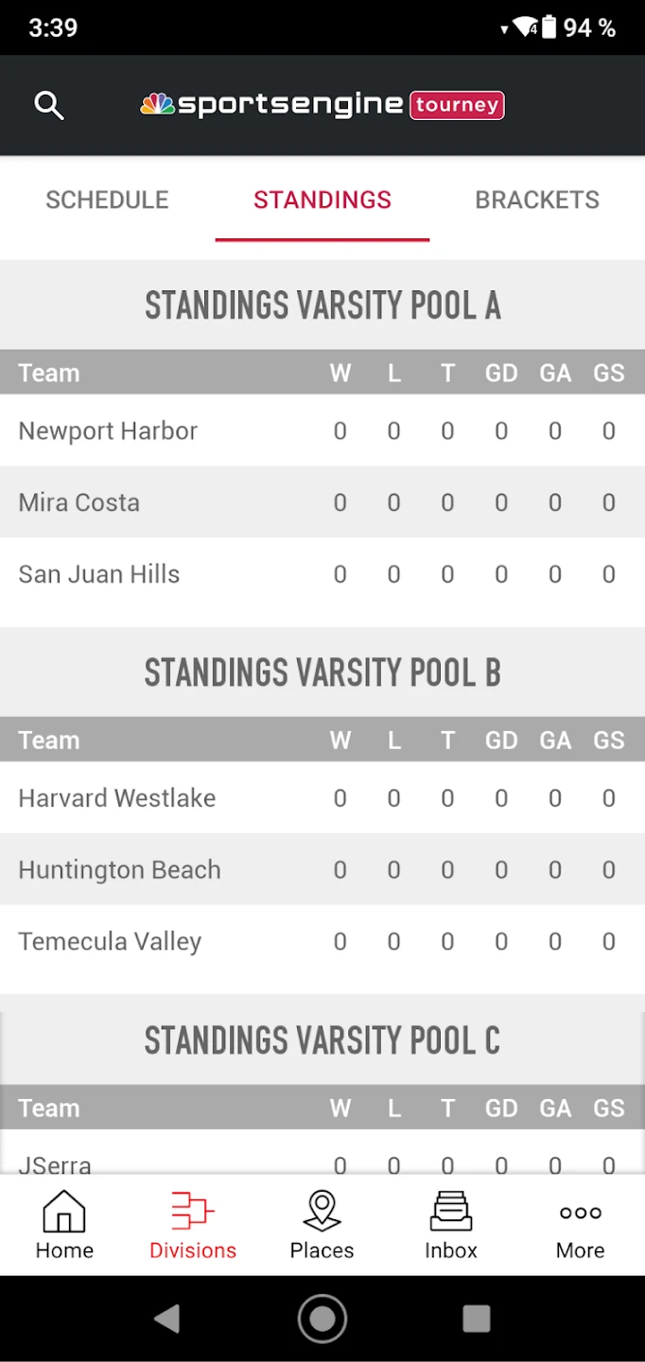The height and width of the screenshot is (1362, 645).
Task: Select the Divisions bracket icon
Action: (193, 1212)
